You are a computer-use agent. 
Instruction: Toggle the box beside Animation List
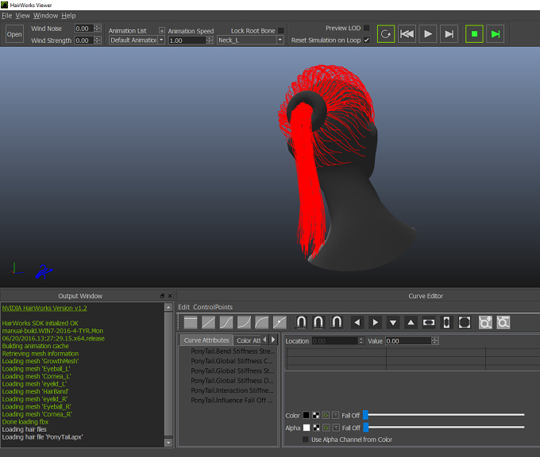click(x=162, y=31)
